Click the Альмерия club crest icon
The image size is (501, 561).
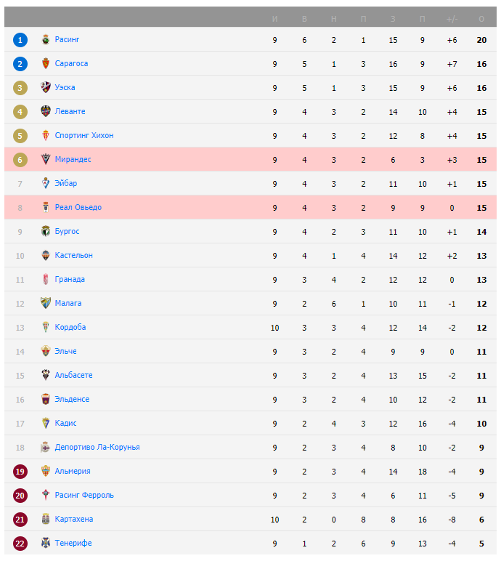pos(45,471)
